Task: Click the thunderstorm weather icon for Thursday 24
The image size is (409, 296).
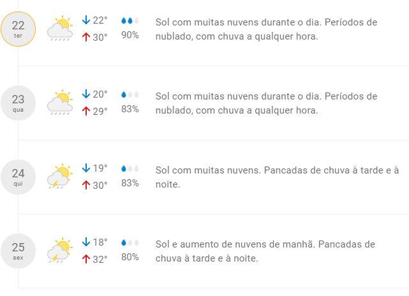Action: click(60, 177)
